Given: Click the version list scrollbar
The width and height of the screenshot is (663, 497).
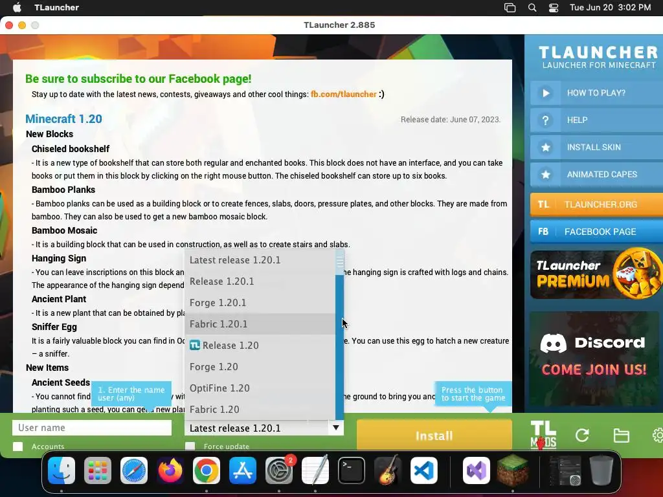Looking at the screenshot, I should pyautogui.click(x=339, y=335).
